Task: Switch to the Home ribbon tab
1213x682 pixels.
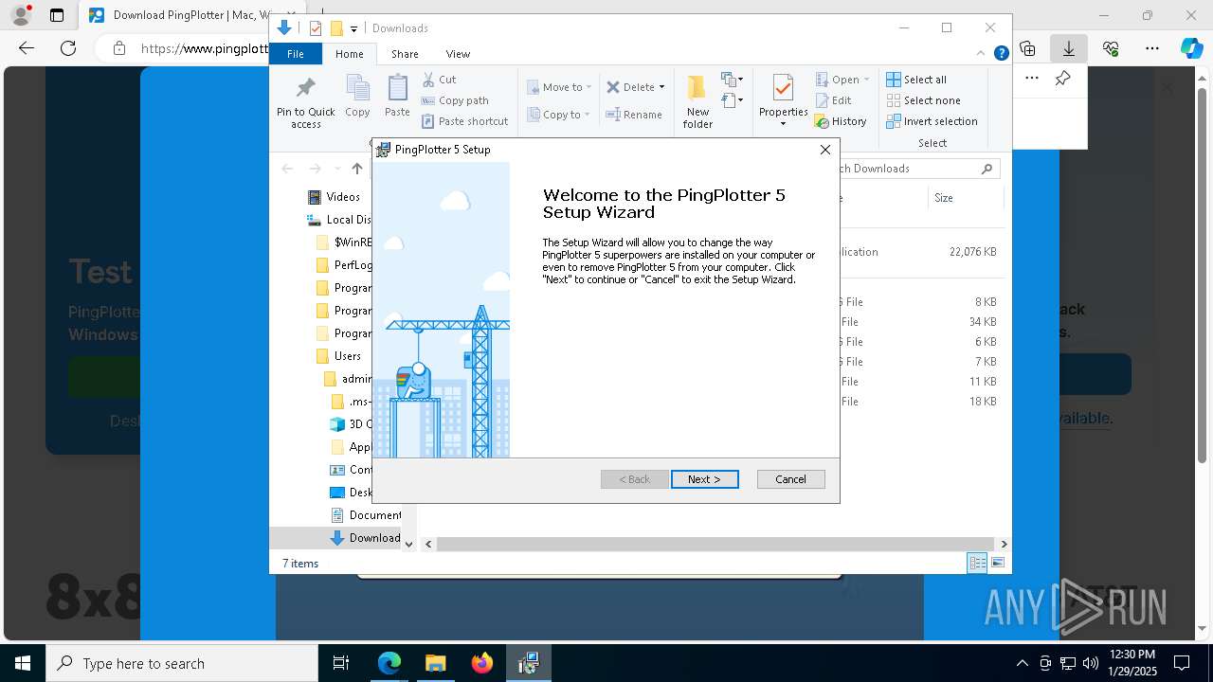Action: [349, 54]
